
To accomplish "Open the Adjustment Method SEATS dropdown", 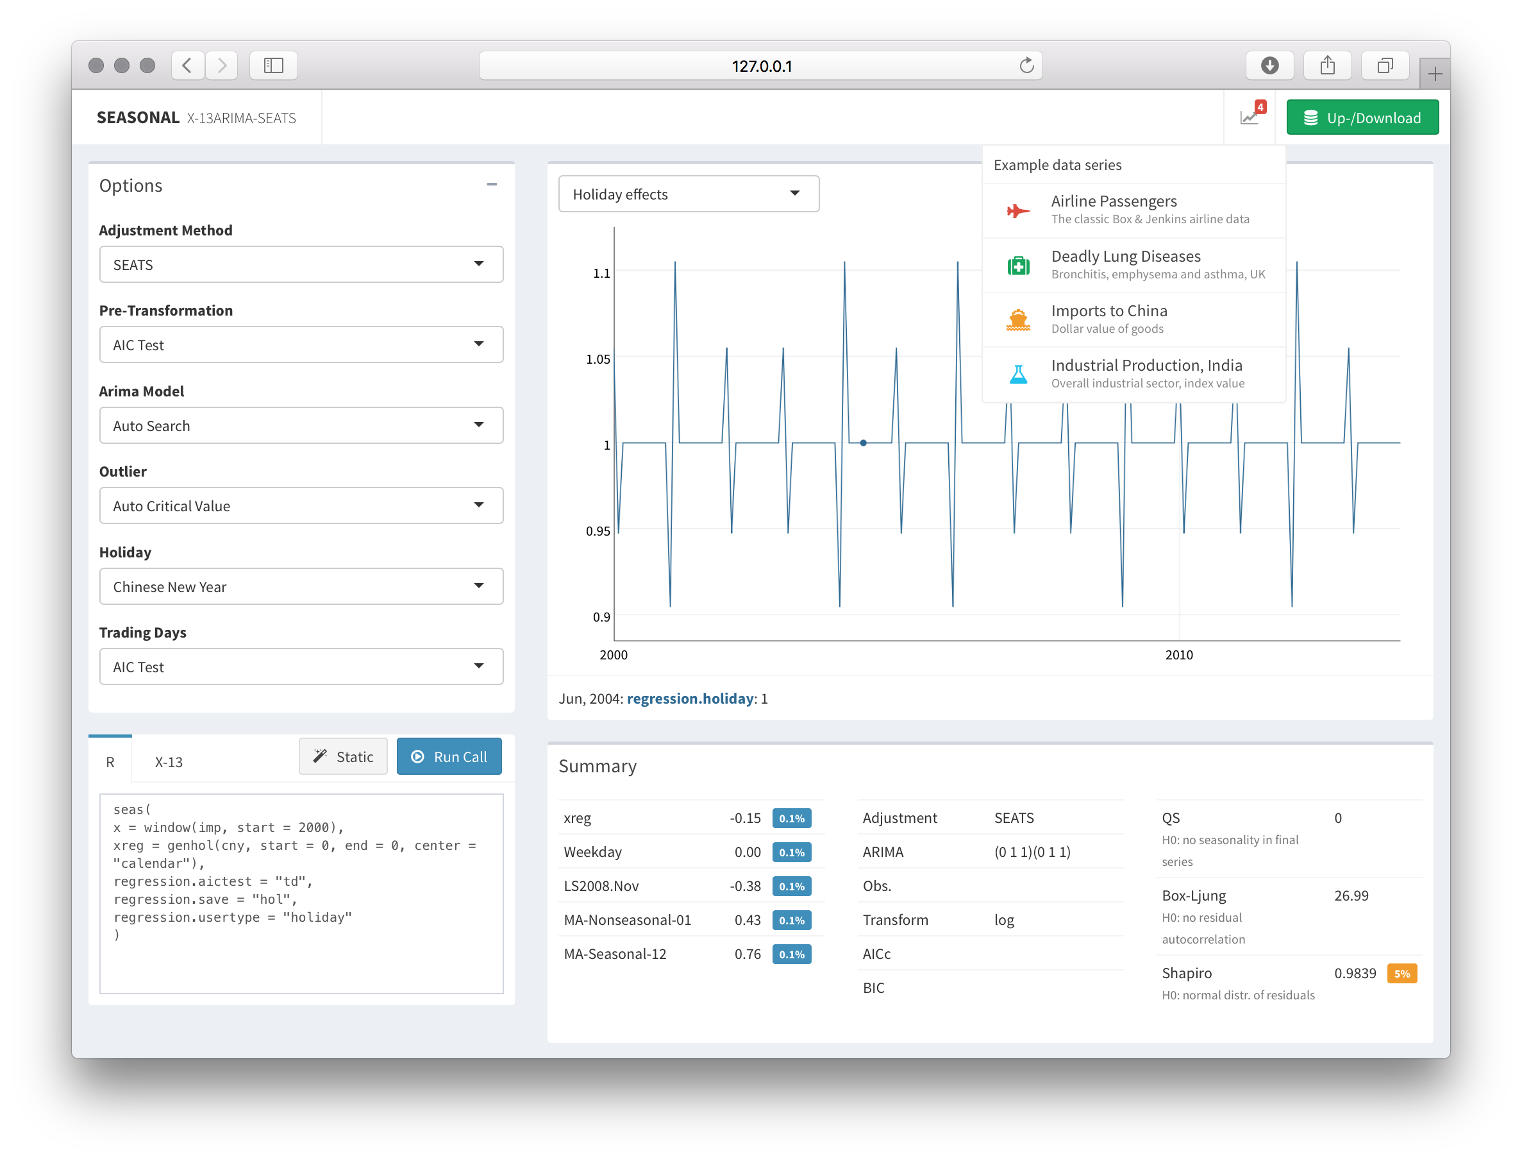I will coord(301,265).
